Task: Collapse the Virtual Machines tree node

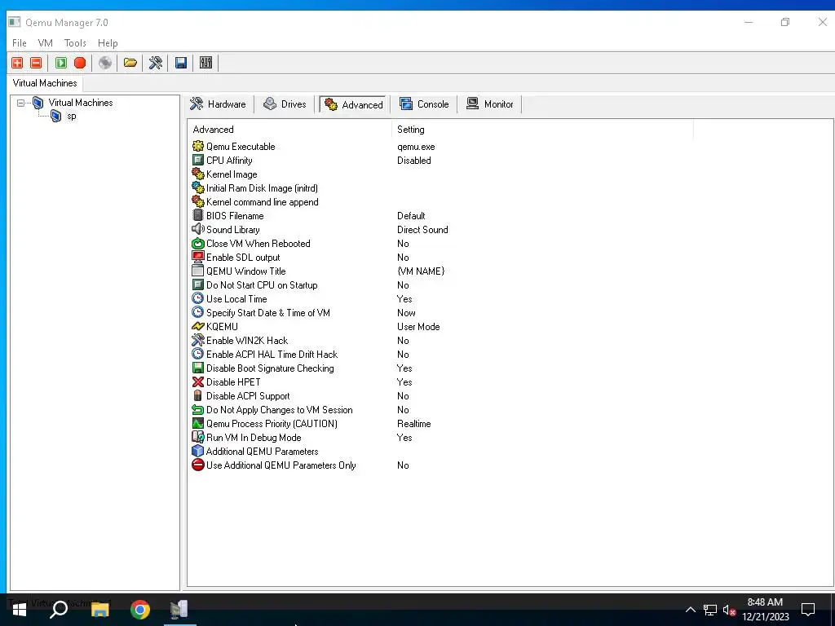Action: coord(20,103)
